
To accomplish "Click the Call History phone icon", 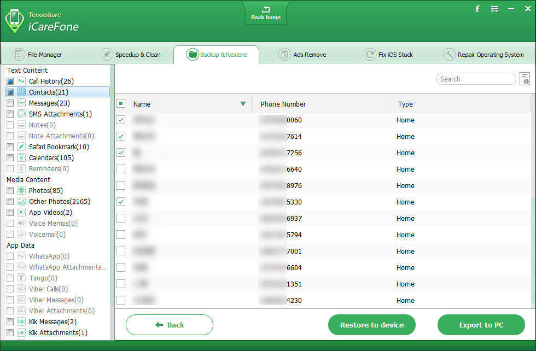I will (x=21, y=81).
